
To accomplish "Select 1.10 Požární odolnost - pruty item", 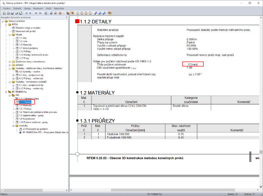I will coord(33,122).
